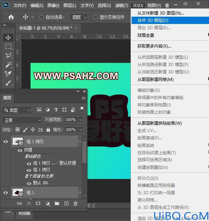The image size is (209, 221).
Task: Open the 图层 auto-select dropdown
Action: [79, 17]
